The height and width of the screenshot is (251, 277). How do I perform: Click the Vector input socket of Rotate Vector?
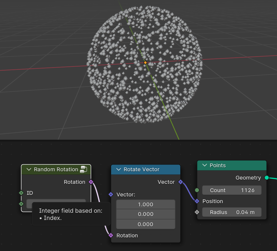coord(111,194)
